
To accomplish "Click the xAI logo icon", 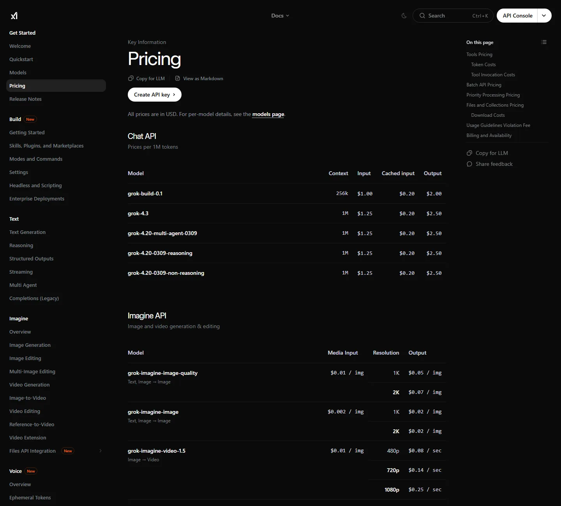I will coord(14,16).
